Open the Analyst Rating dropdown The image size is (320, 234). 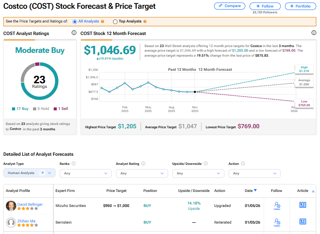tap(142, 173)
